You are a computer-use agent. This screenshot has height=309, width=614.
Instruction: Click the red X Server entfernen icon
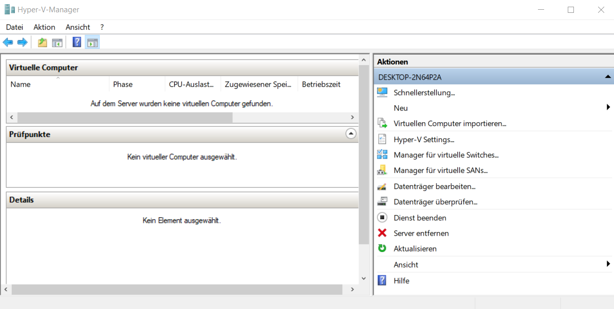(382, 233)
